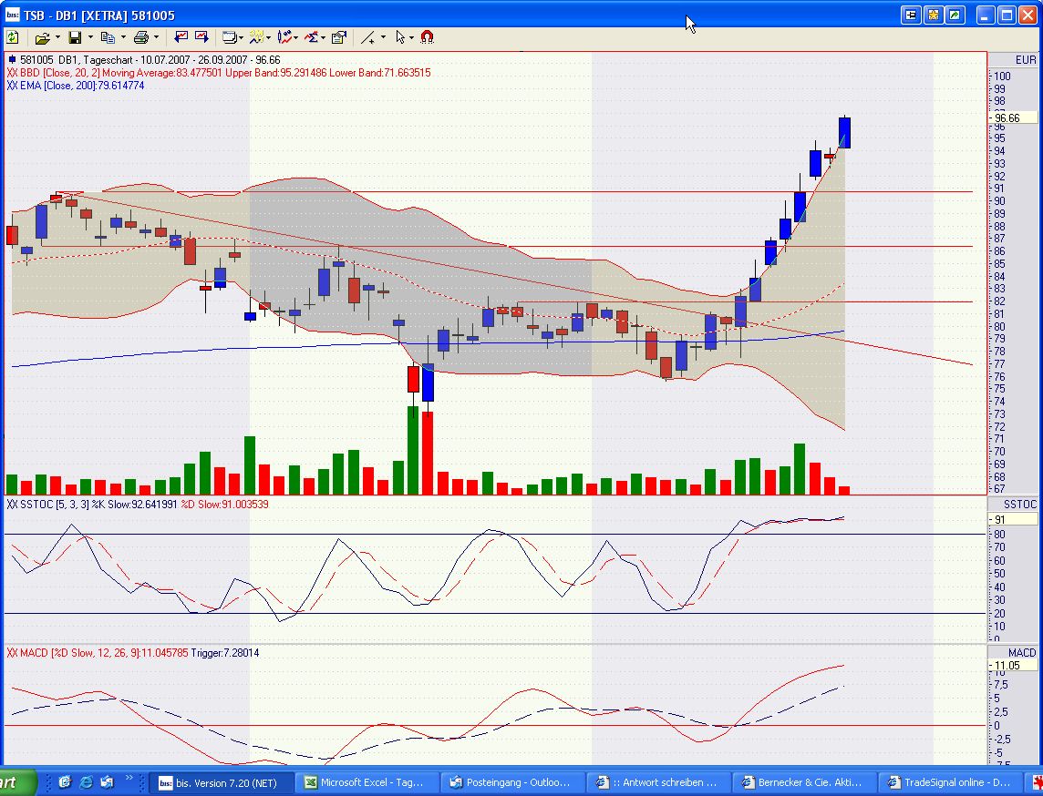The width and height of the screenshot is (1043, 796).
Task: Expand the dropdown arrow beside printer icon
Action: pyautogui.click(x=156, y=37)
